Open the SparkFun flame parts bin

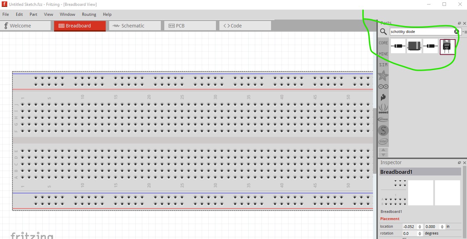coord(383,98)
